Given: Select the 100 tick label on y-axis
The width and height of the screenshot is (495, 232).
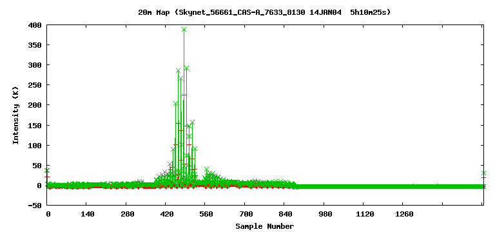Looking at the screenshot, I should (35, 146).
